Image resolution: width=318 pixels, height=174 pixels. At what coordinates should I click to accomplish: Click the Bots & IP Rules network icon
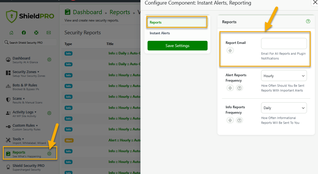tap(8, 86)
